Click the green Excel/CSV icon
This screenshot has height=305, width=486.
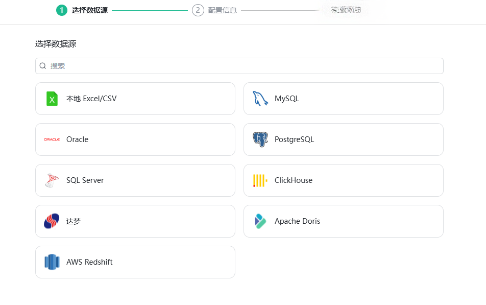pyautogui.click(x=52, y=98)
